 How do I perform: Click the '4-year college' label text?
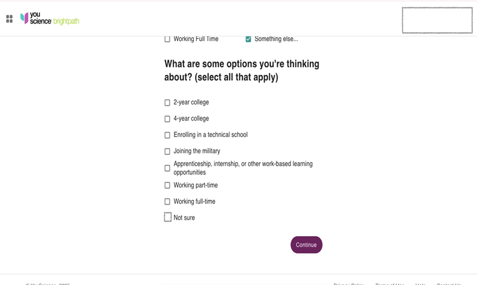click(191, 119)
